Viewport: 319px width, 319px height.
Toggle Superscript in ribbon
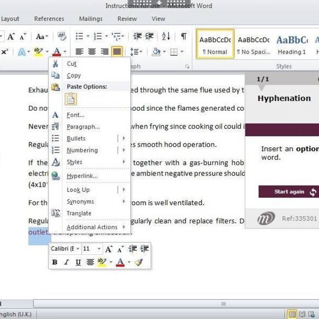[4, 52]
